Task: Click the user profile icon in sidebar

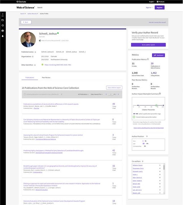Action: click(x=3, y=31)
